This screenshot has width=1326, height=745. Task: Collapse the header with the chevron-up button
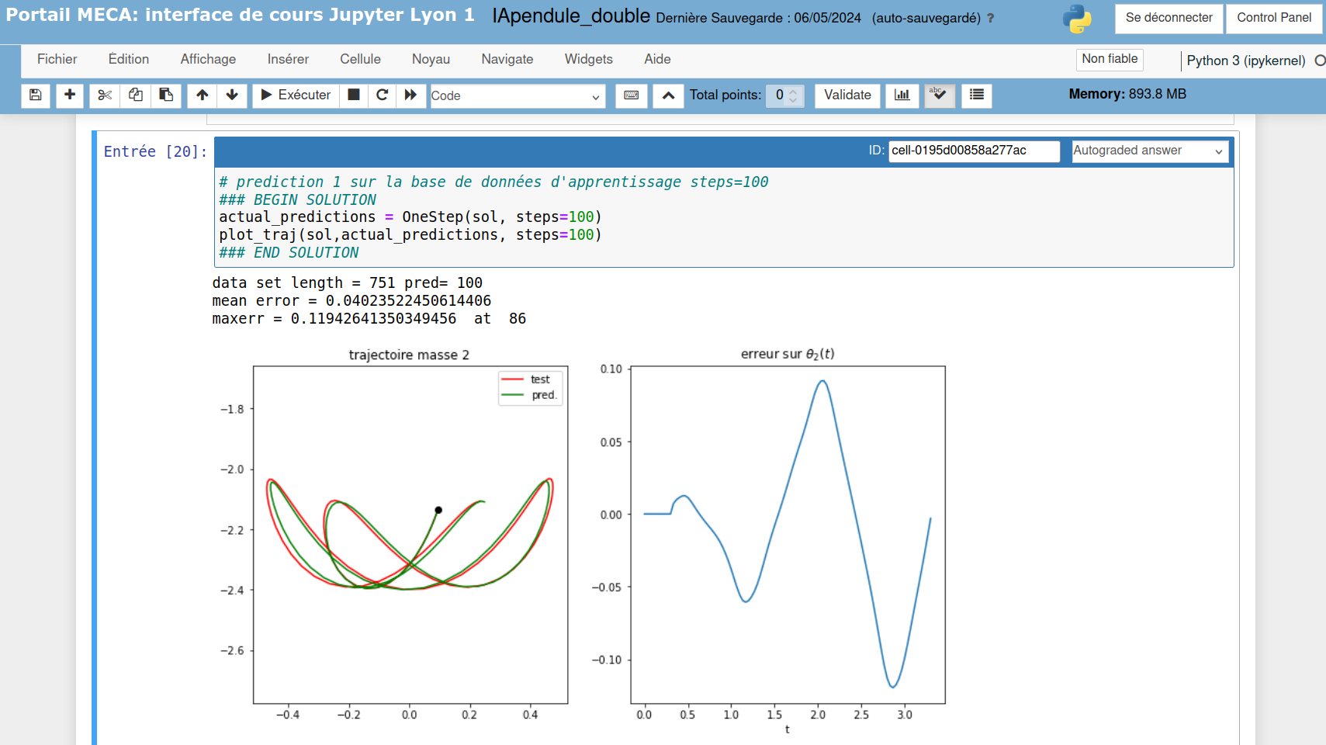(668, 95)
